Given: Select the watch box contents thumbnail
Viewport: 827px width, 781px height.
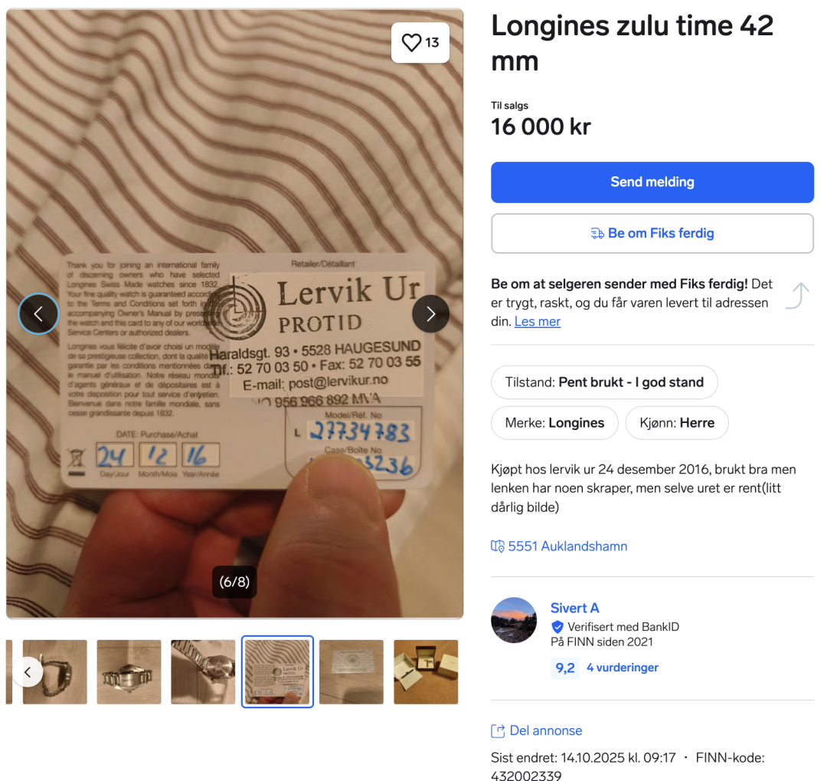Looking at the screenshot, I should 426,671.
